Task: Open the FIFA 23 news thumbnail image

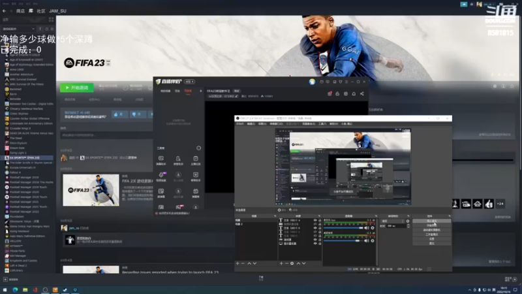Action: pos(91,190)
